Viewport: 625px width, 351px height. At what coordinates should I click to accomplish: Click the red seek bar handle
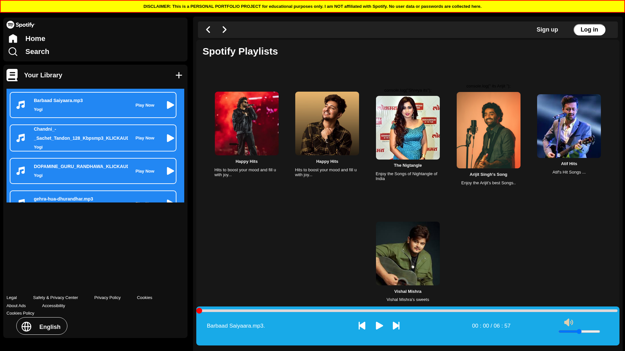199,311
